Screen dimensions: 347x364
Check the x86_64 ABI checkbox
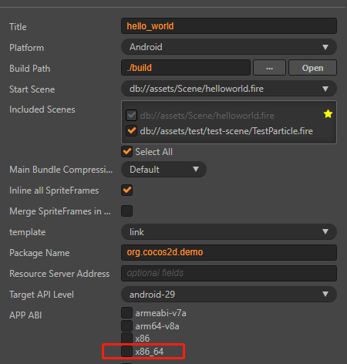127,351
